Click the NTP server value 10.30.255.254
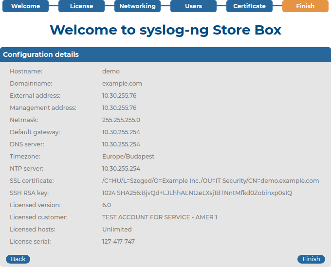 click(121, 169)
